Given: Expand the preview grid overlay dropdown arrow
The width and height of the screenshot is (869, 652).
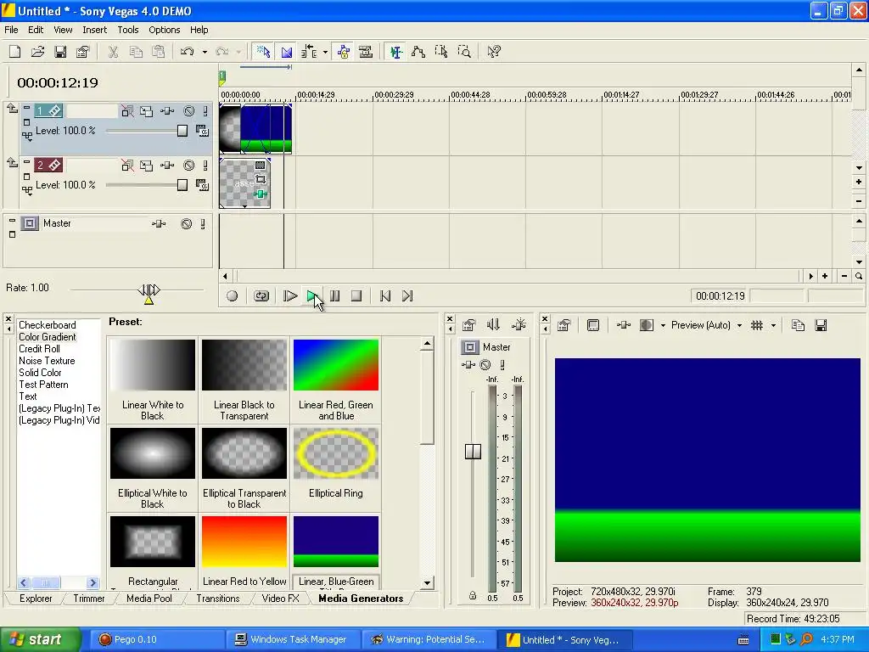Looking at the screenshot, I should (x=773, y=325).
